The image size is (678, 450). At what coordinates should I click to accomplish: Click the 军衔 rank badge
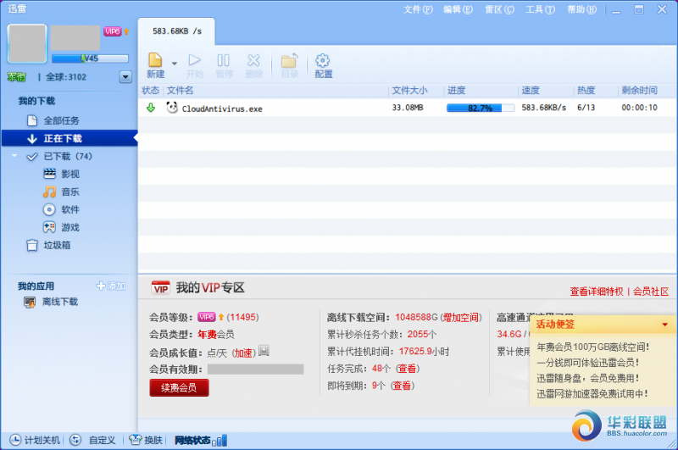click(x=16, y=77)
